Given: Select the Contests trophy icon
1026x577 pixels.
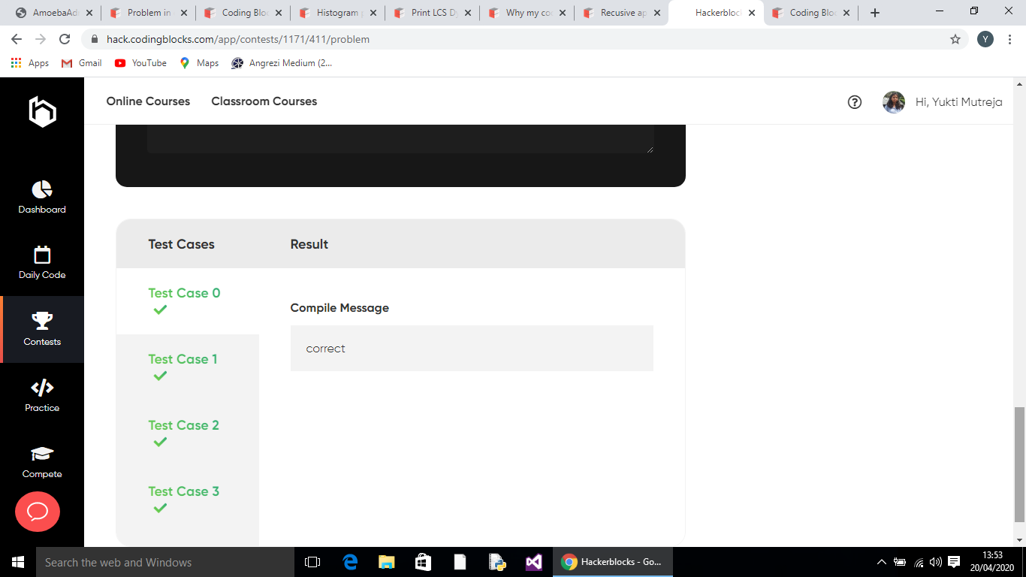Looking at the screenshot, I should tap(42, 322).
